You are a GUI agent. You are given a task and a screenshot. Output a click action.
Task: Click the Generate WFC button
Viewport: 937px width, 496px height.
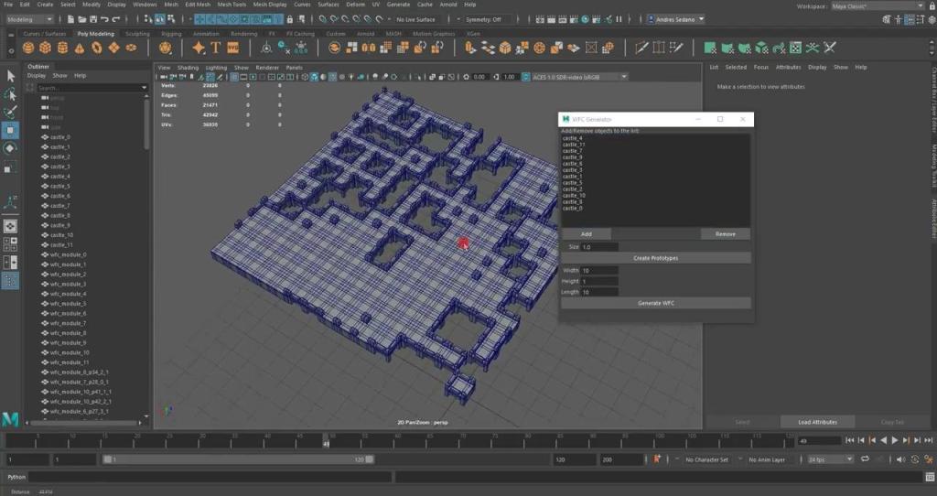pyautogui.click(x=655, y=303)
